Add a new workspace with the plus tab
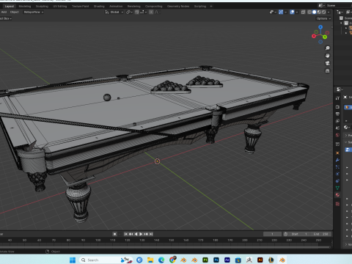This screenshot has height=264, width=352. [x=211, y=6]
